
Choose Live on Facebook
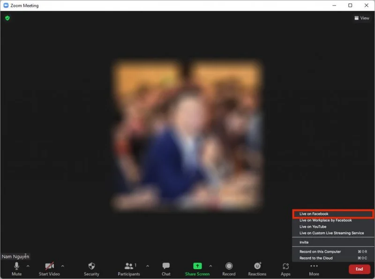333,214
